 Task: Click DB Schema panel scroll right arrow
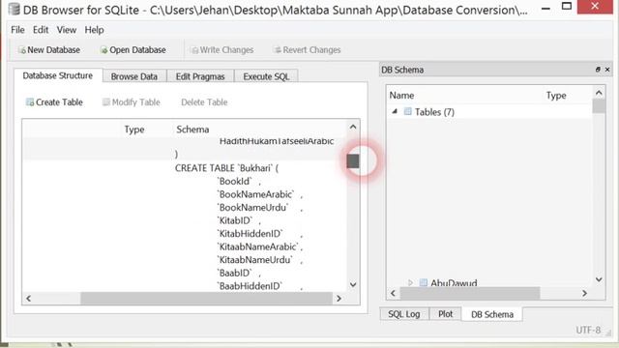[x=584, y=293]
